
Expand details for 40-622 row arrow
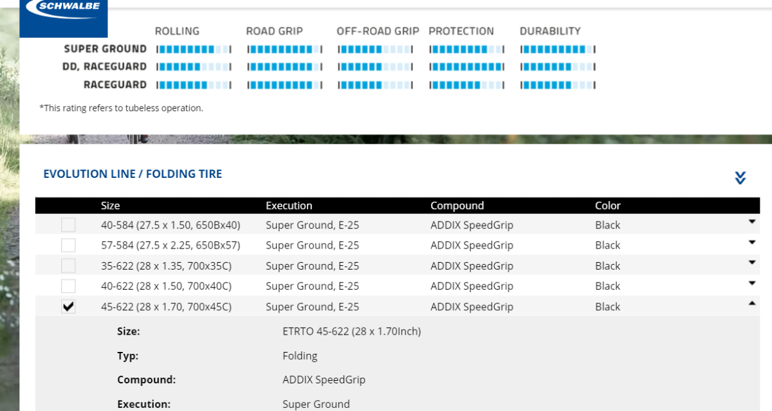click(x=751, y=284)
